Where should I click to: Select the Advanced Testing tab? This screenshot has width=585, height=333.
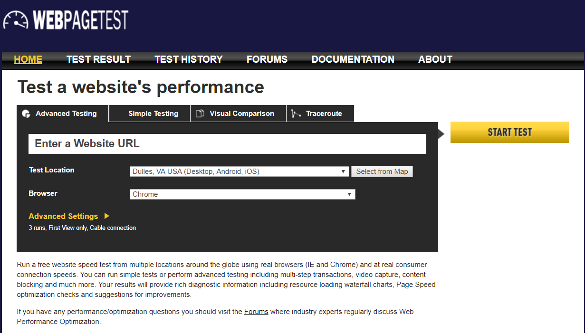click(x=63, y=114)
